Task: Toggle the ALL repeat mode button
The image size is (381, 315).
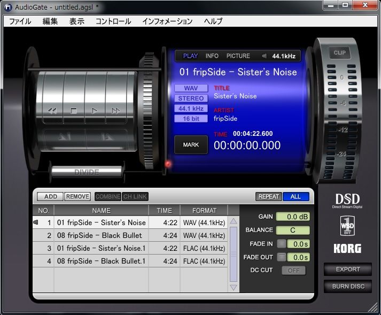Action: [296, 196]
